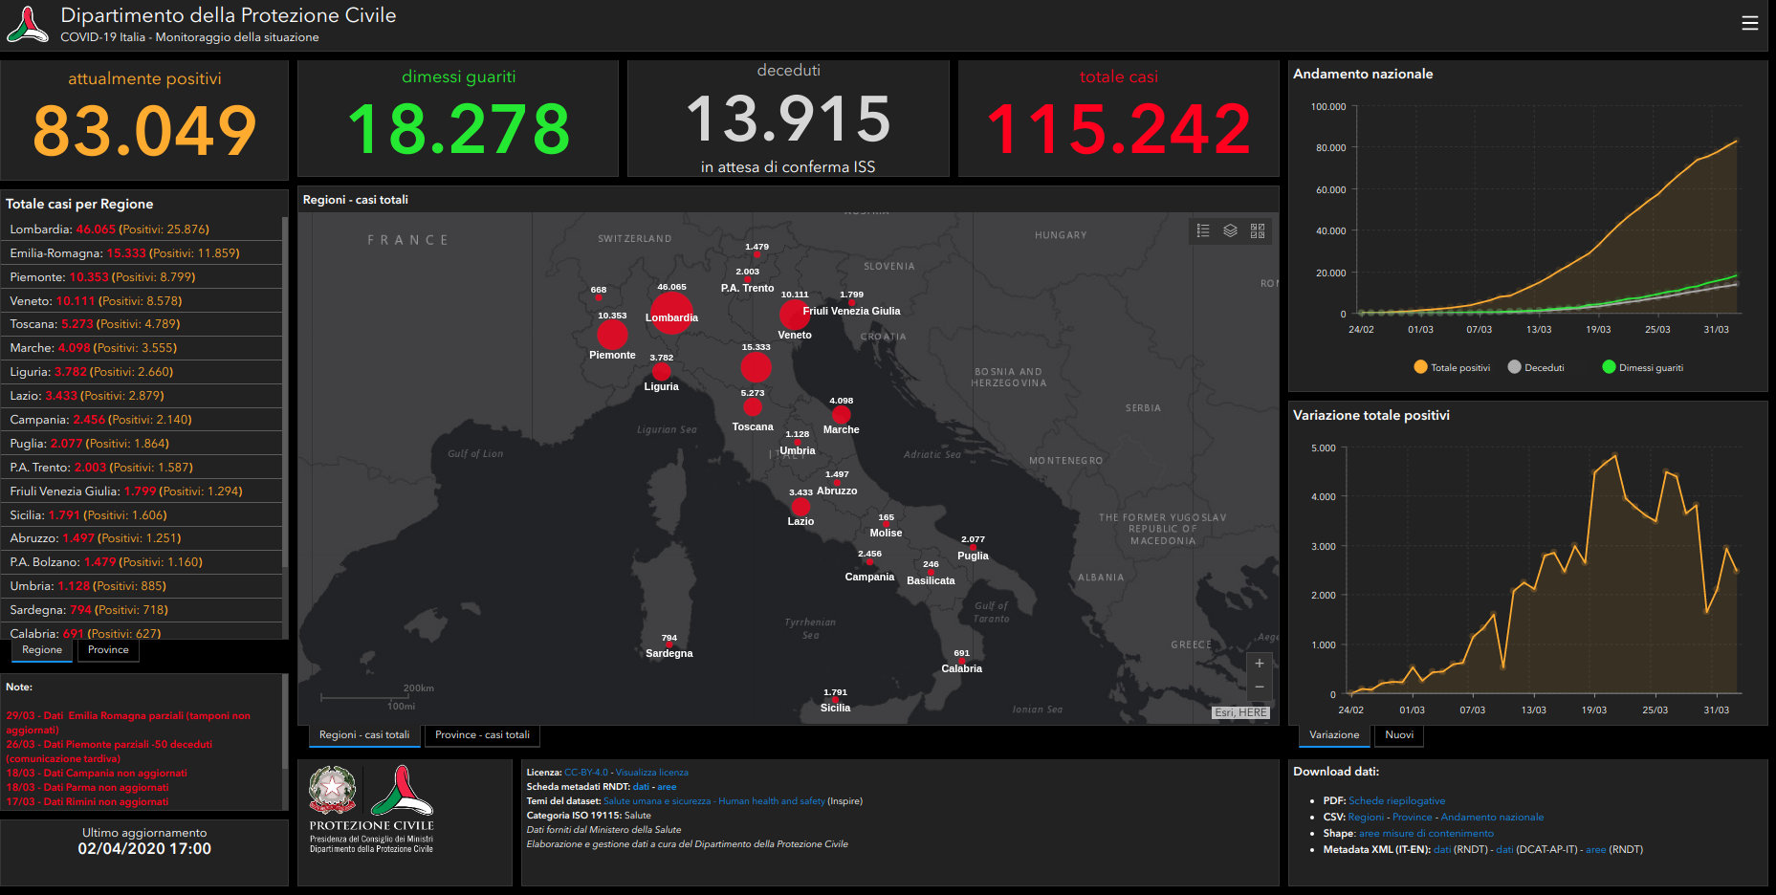Open the map legend list icon
Viewport: 1776px width, 895px height.
[x=1203, y=230]
